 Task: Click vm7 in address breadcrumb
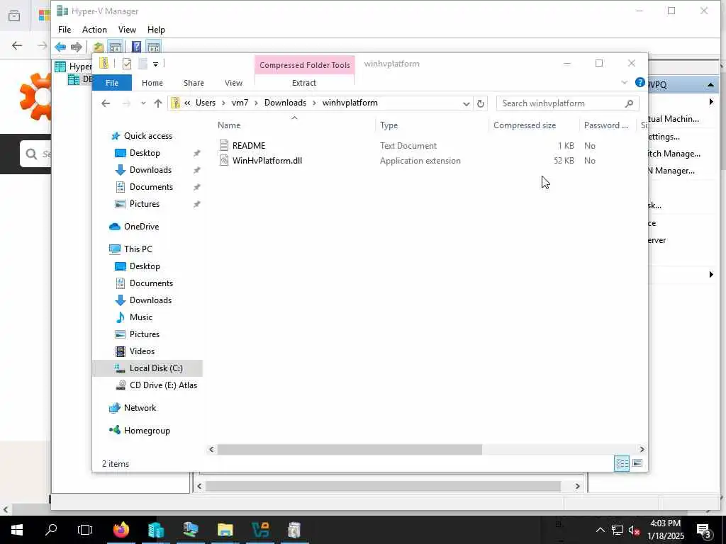[240, 103]
